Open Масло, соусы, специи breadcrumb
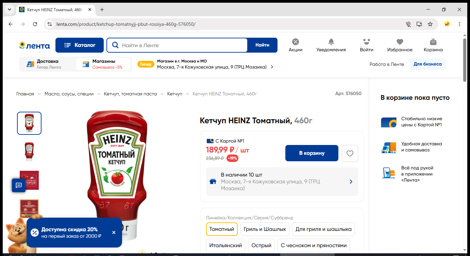The width and height of the screenshot is (470, 256). click(69, 94)
